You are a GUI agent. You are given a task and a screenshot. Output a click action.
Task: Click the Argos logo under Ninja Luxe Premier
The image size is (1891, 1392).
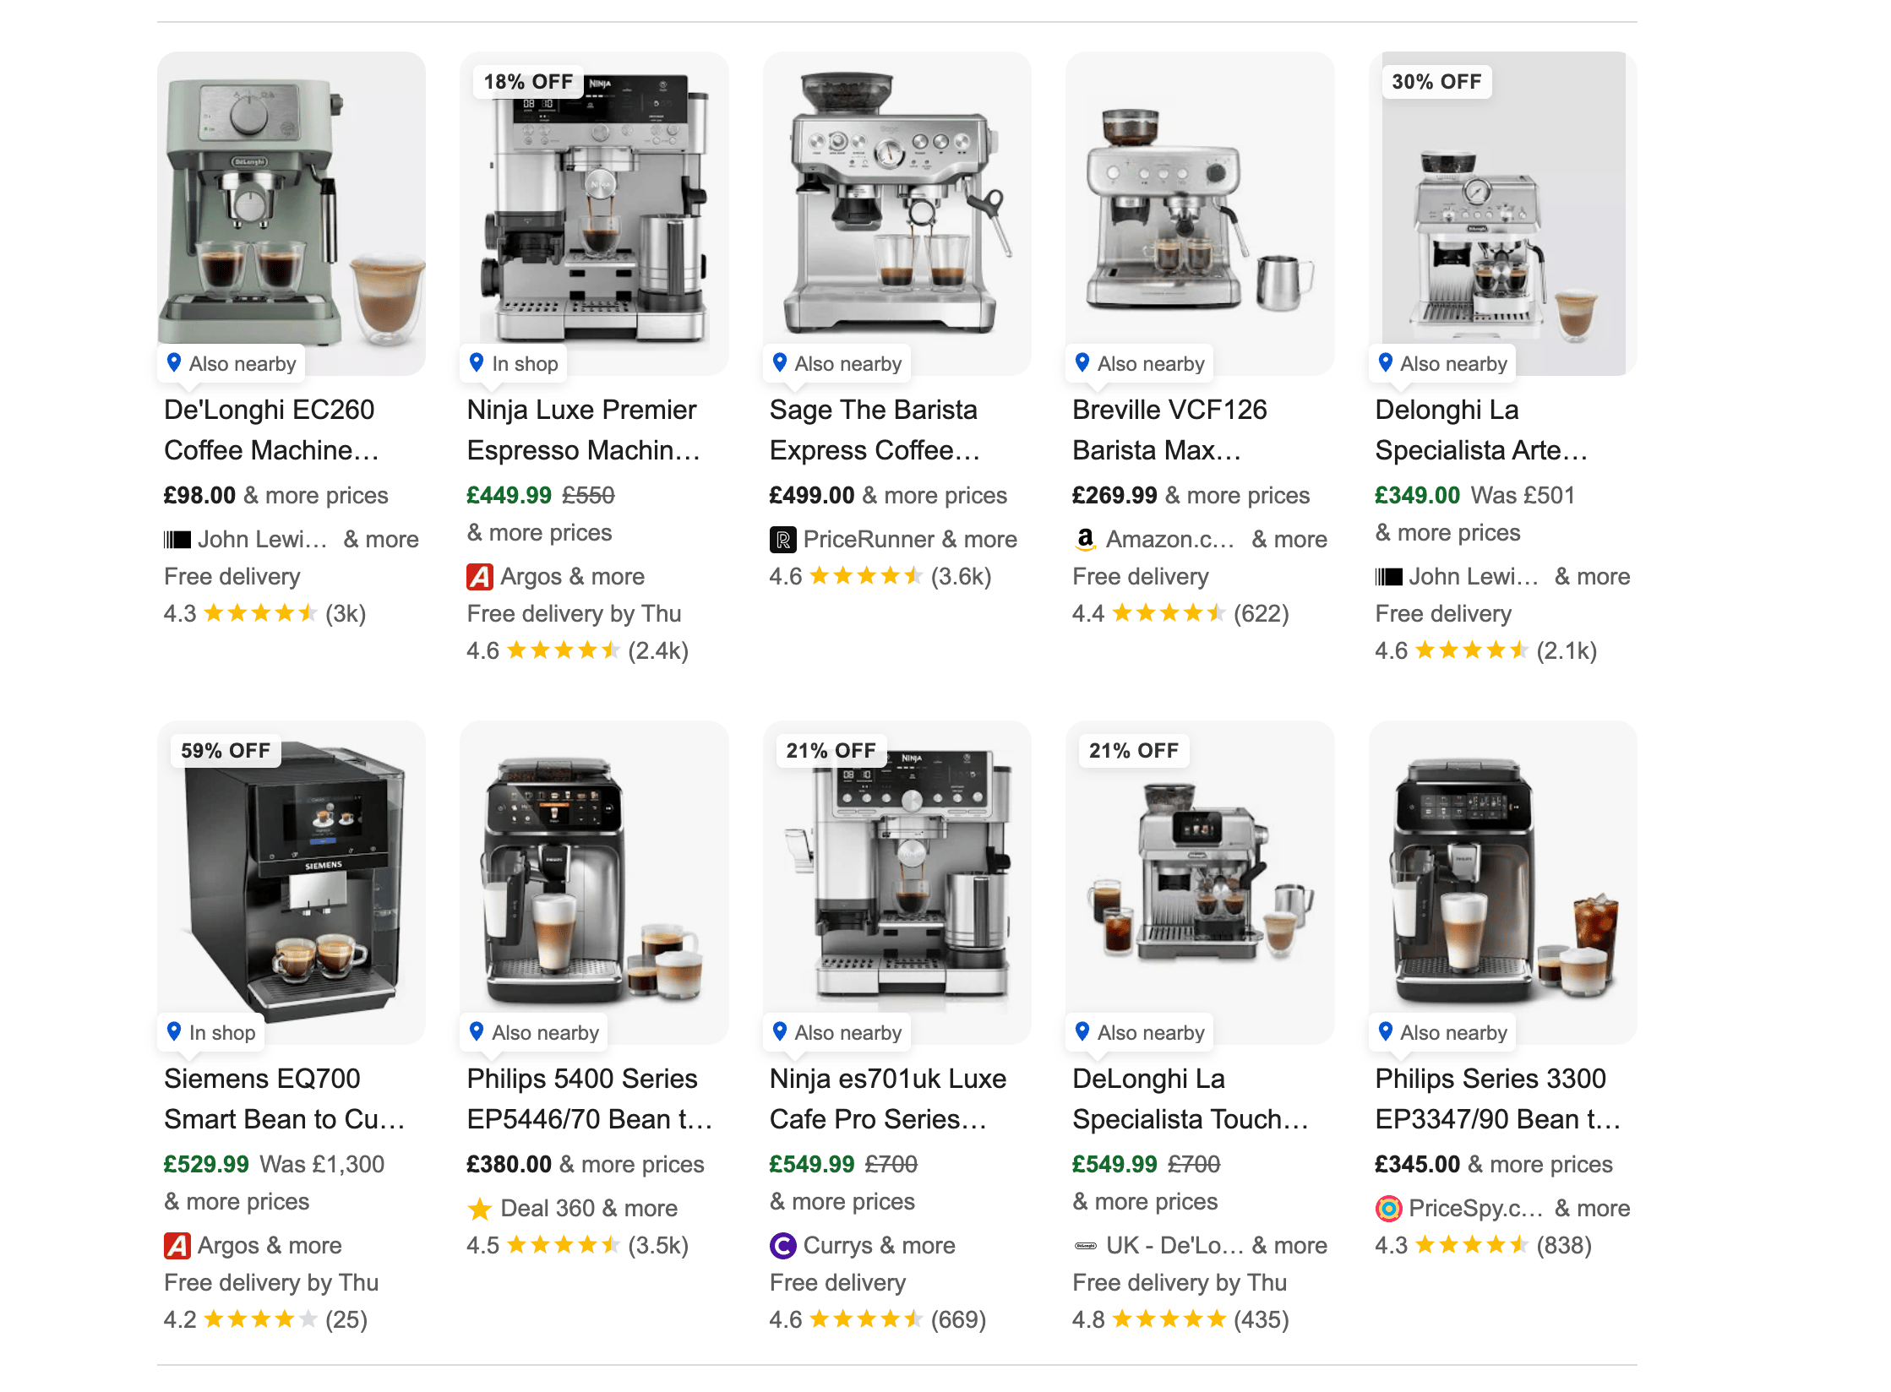click(x=480, y=577)
